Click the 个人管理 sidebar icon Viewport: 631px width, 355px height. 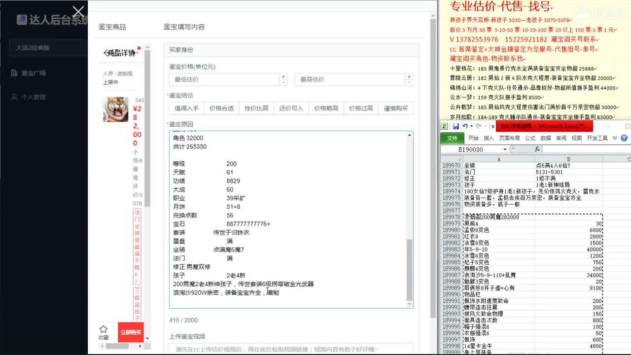pyautogui.click(x=14, y=97)
